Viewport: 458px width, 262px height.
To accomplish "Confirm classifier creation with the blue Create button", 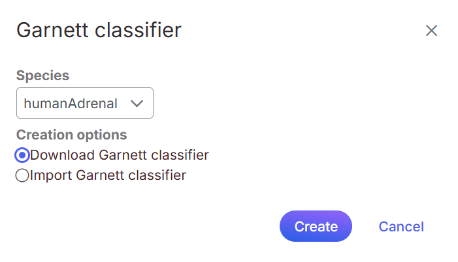I will tap(316, 227).
